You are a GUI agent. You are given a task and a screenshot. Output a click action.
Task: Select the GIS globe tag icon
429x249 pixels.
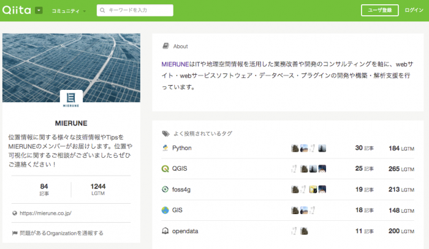coord(165,210)
